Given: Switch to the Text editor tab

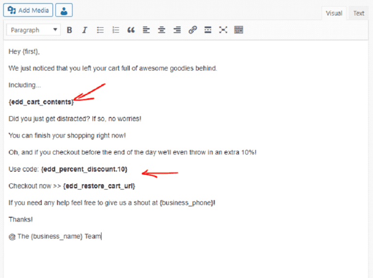Looking at the screenshot, I should point(358,13).
